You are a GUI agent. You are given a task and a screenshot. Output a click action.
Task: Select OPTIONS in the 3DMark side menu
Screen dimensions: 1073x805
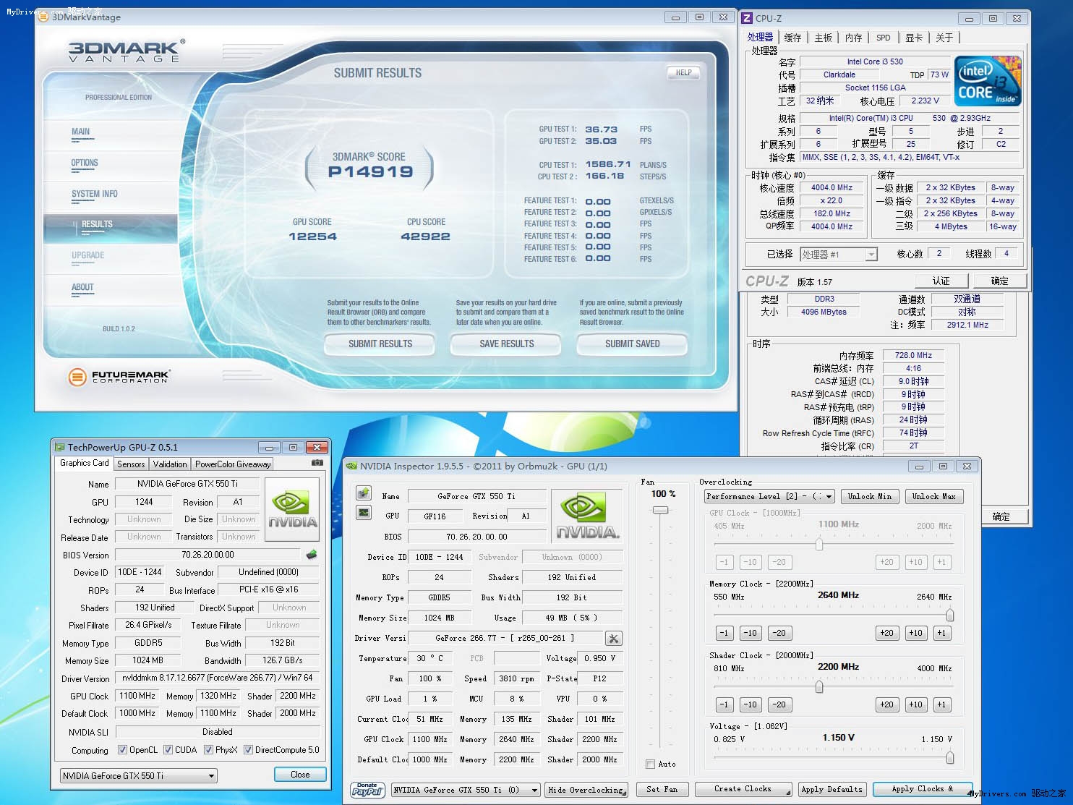85,163
